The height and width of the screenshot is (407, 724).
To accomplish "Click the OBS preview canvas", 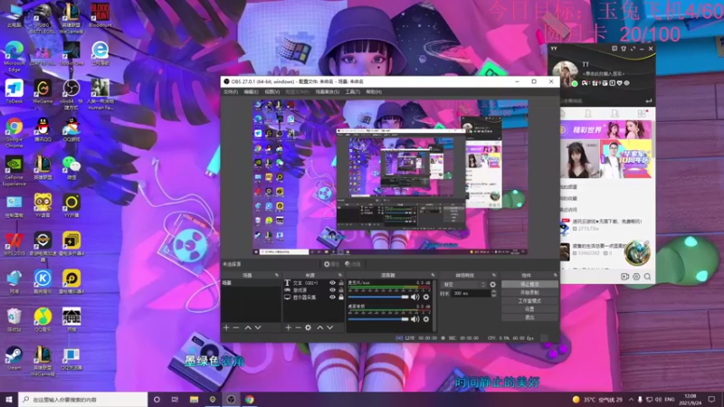I will (x=390, y=177).
